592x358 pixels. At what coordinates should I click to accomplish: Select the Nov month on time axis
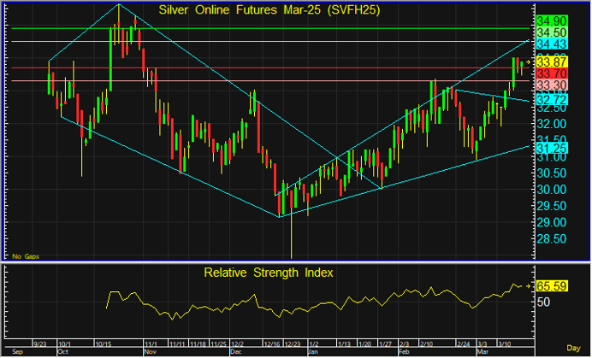[x=151, y=351]
